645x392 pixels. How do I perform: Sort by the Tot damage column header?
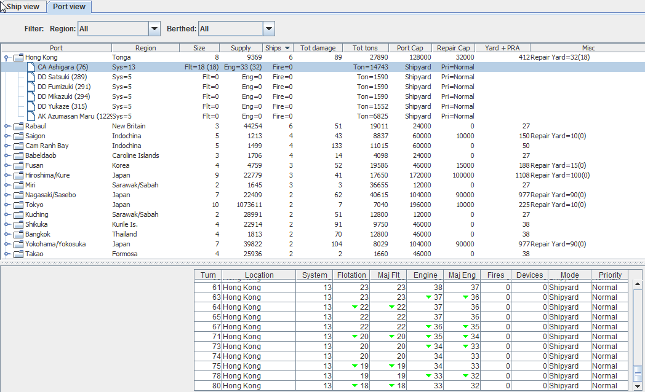pos(318,48)
